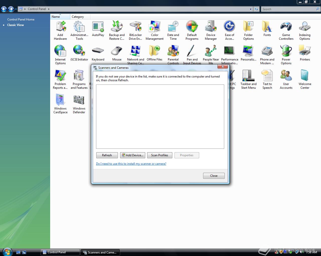Image resolution: width=321 pixels, height=256 pixels.
Task: Open Ease of Access Center
Action: point(229,30)
